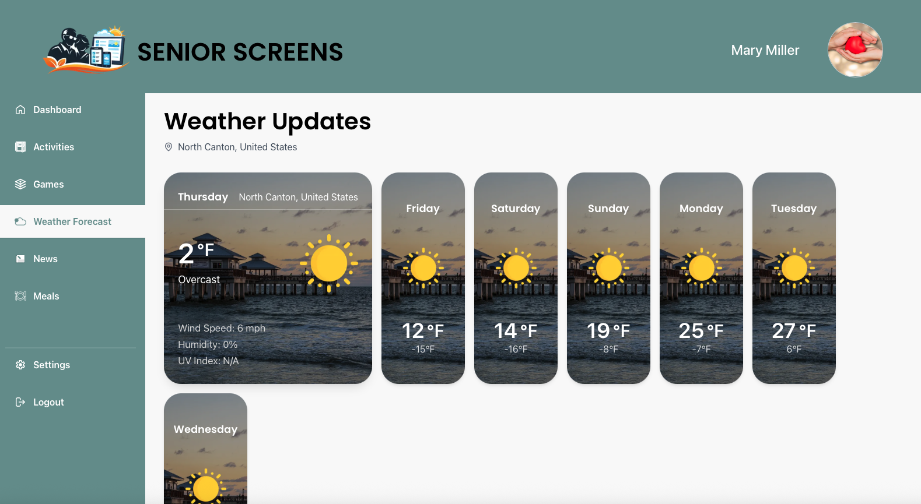
Task: Click the sun icon on Friday card
Action: click(423, 268)
